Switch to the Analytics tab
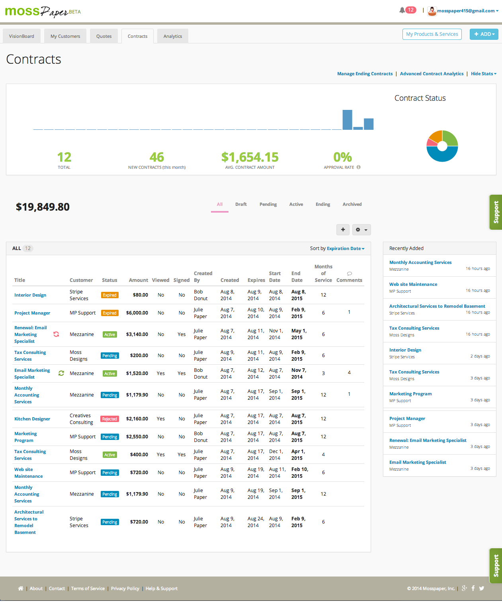Image resolution: width=502 pixels, height=602 pixels. point(173,36)
